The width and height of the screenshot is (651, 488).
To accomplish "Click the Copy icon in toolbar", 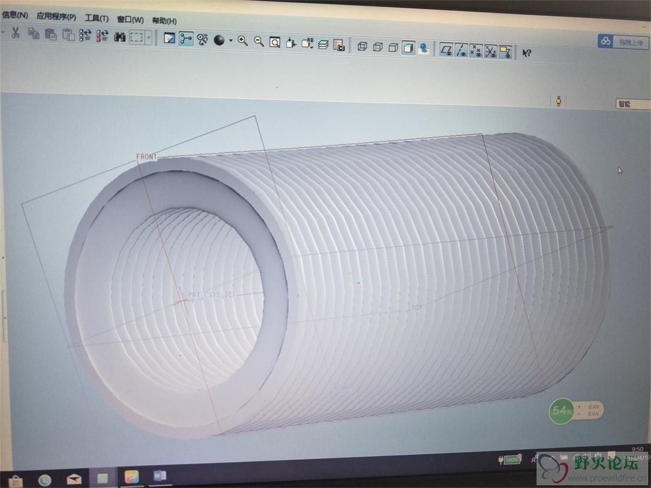I will [x=34, y=34].
